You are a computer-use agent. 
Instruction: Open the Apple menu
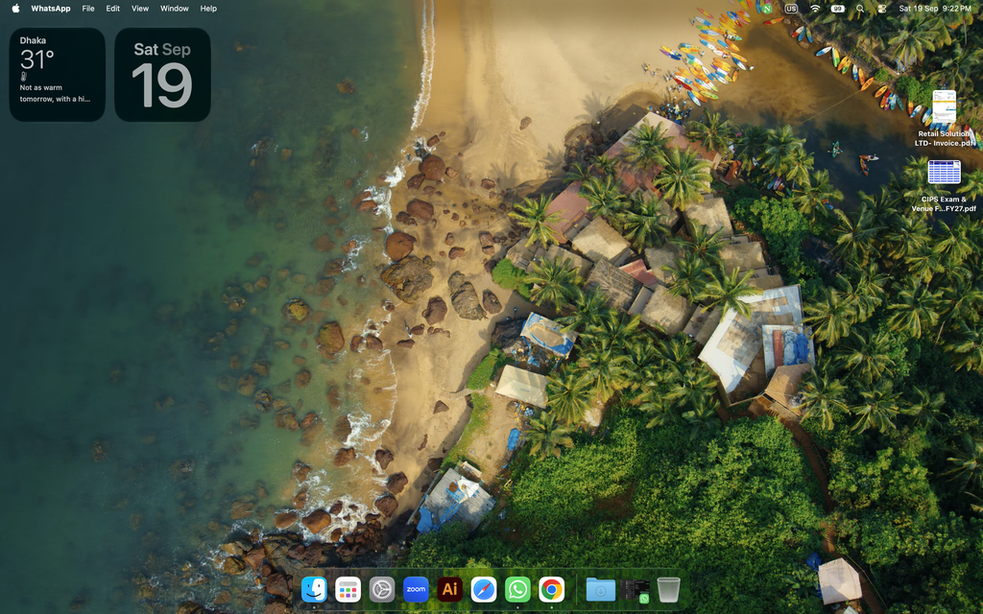pos(15,8)
